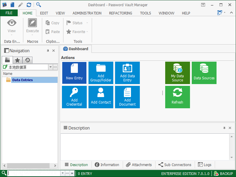
Task: Collapse the ribbon with the chevron arrow
Action: coord(231,13)
